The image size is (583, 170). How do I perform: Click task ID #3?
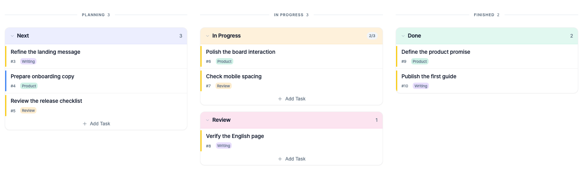point(13,62)
